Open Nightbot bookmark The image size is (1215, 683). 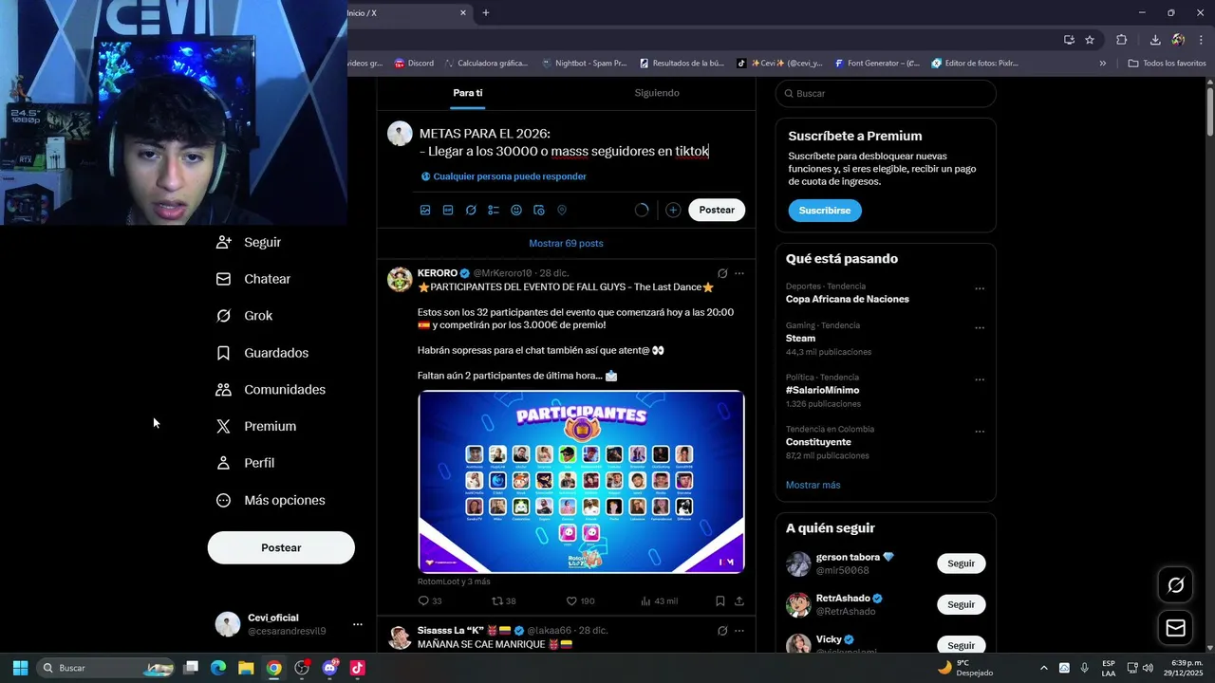pos(585,64)
